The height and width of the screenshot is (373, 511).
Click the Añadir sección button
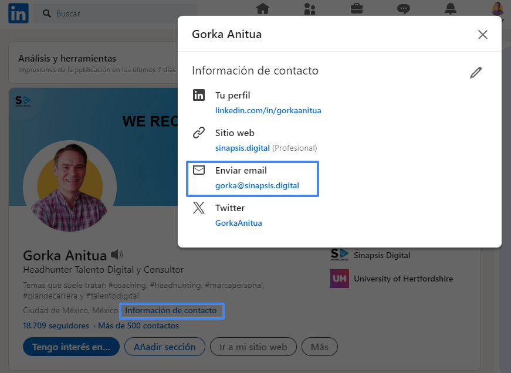tap(165, 347)
